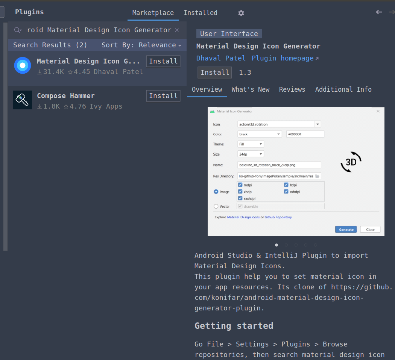Image resolution: width=395 pixels, height=360 pixels.
Task: Install the Compose Hammer plugin
Action: 163,96
